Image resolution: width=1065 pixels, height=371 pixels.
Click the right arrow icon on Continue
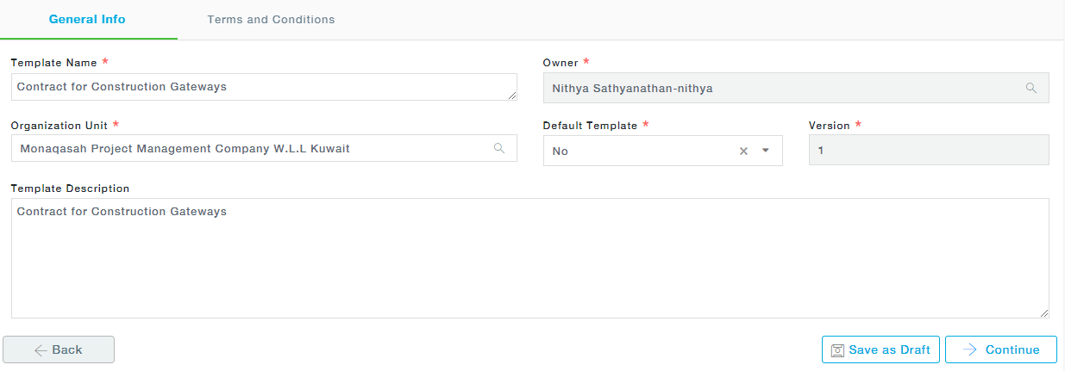coord(970,349)
